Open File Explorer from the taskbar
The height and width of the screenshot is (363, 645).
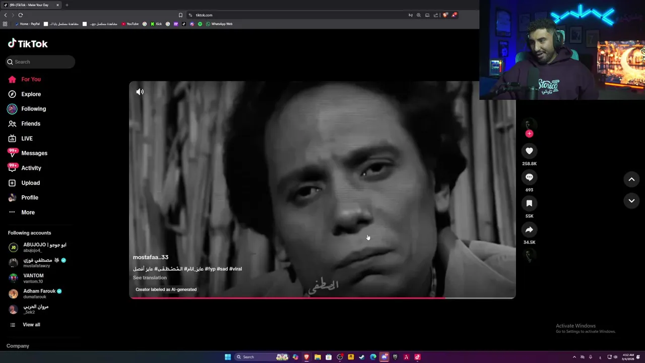click(317, 357)
